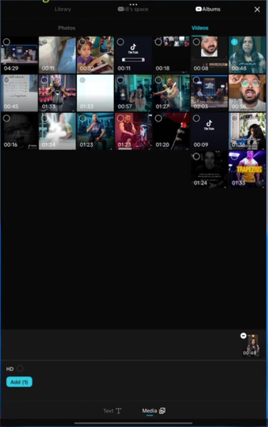The height and width of the screenshot is (427, 268).
Task: Tick the 00:09 TikTok video's circle
Action: point(196,118)
